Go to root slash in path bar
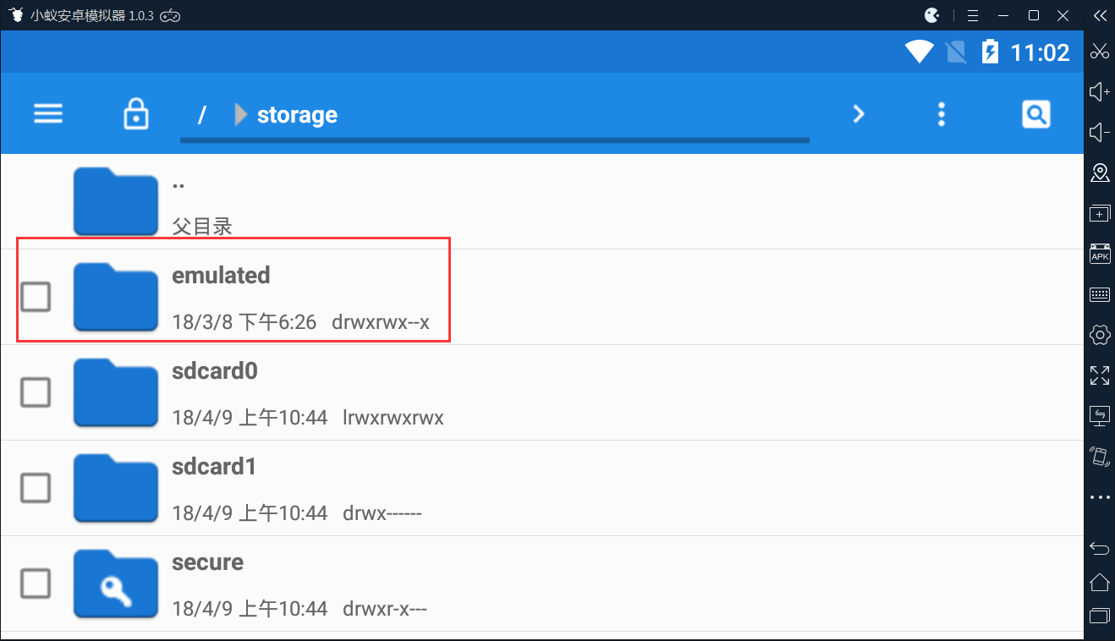The image size is (1115, 641). coord(201,115)
